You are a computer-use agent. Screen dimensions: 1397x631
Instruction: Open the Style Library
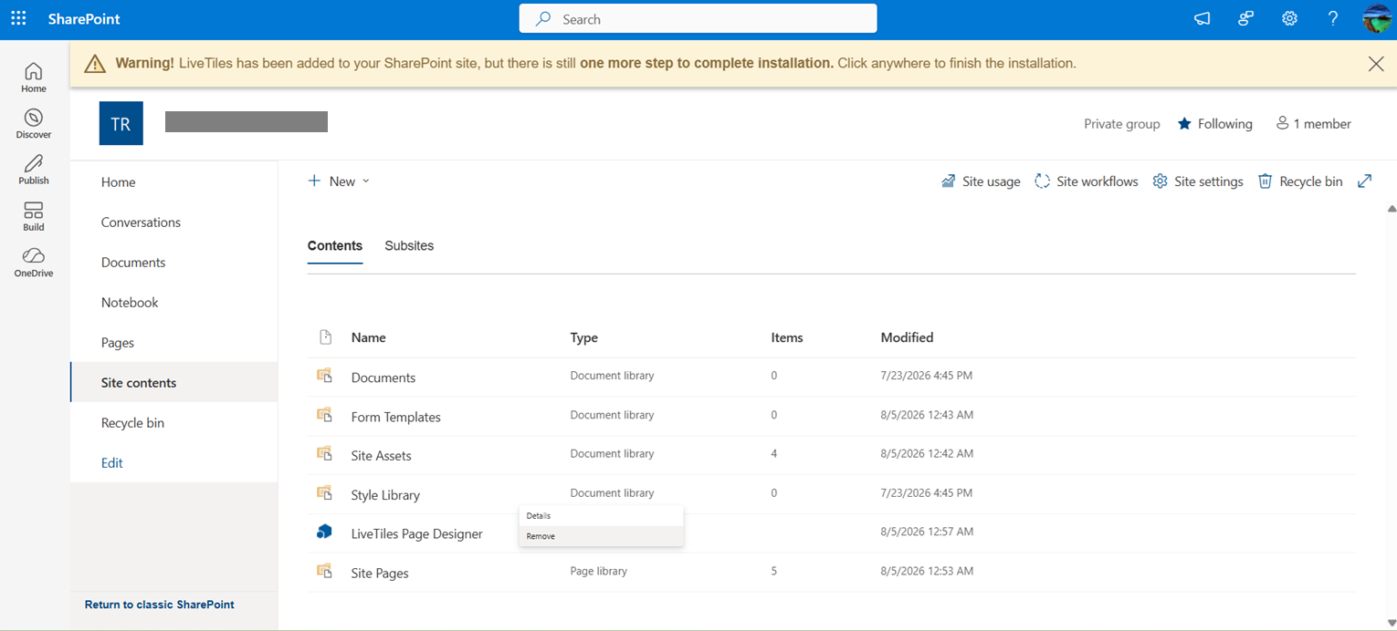385,495
